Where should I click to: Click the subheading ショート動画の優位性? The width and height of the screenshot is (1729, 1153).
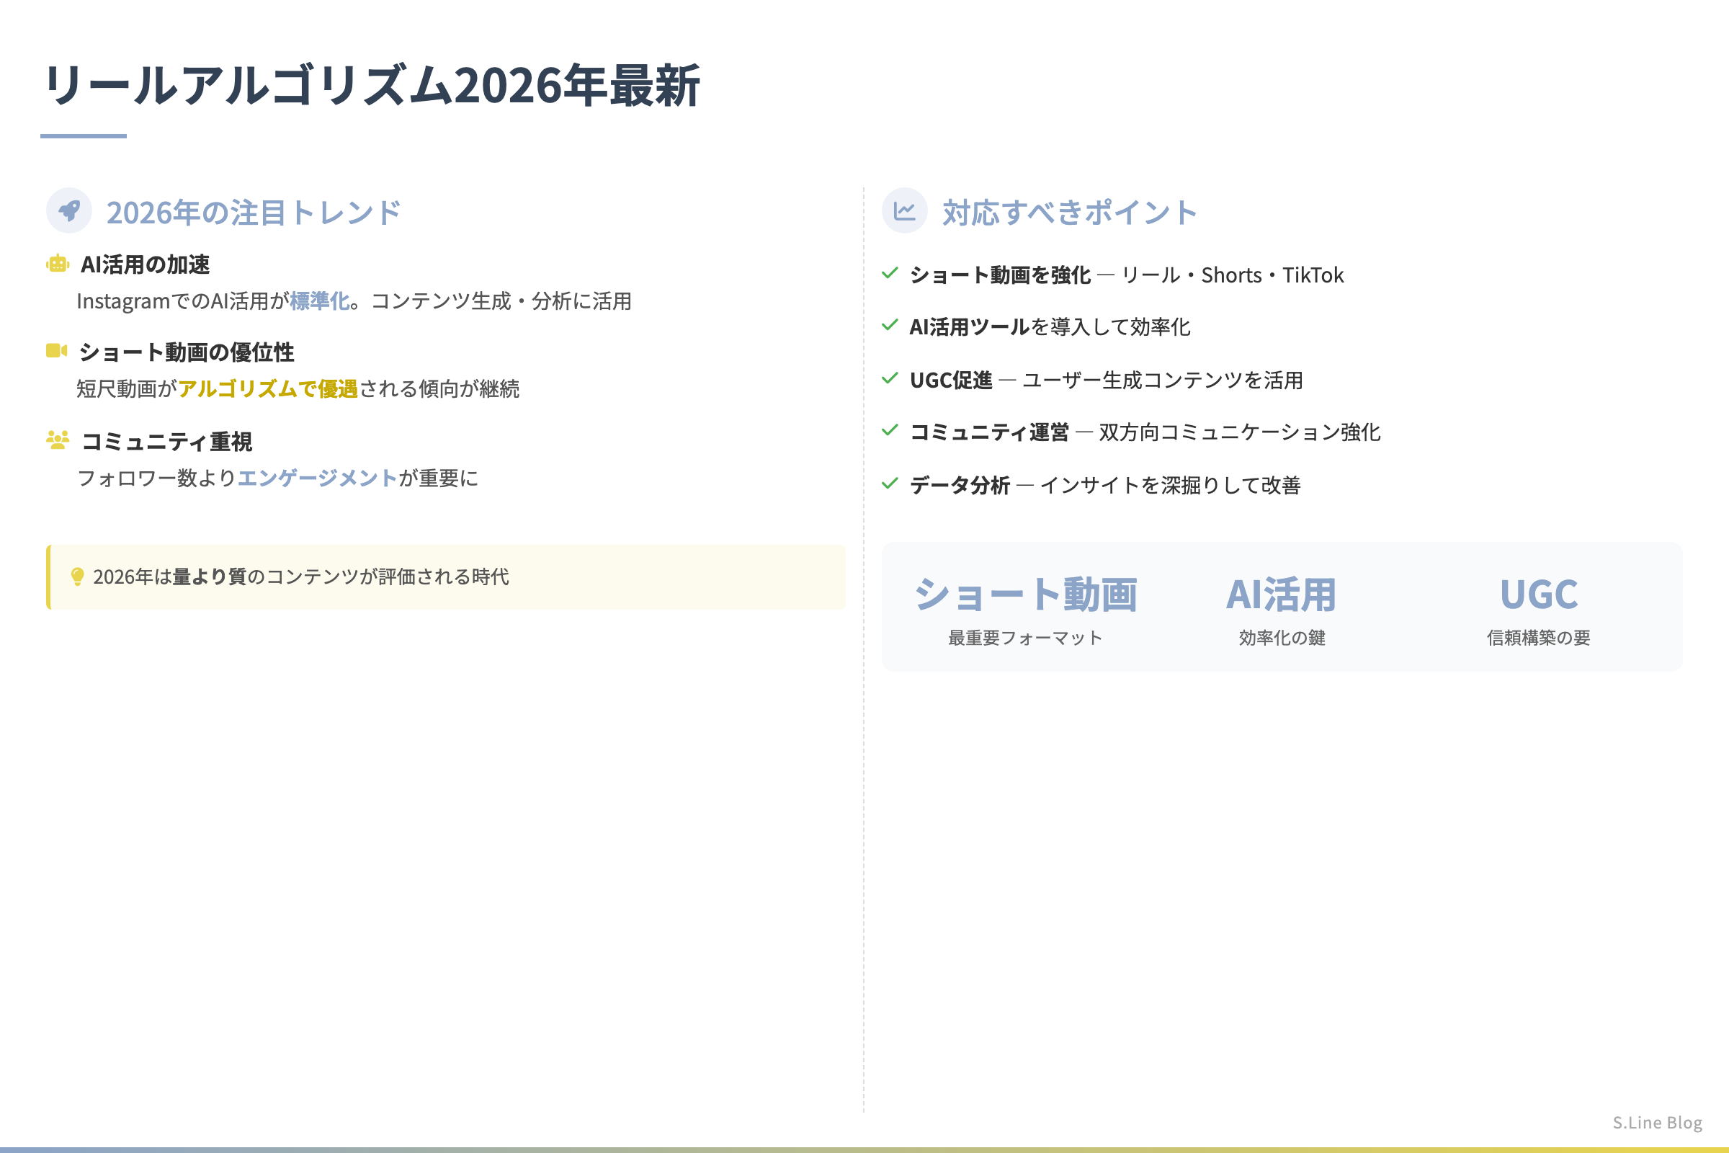click(x=187, y=352)
